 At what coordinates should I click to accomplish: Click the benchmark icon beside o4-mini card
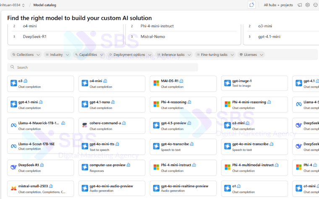pos(105,81)
